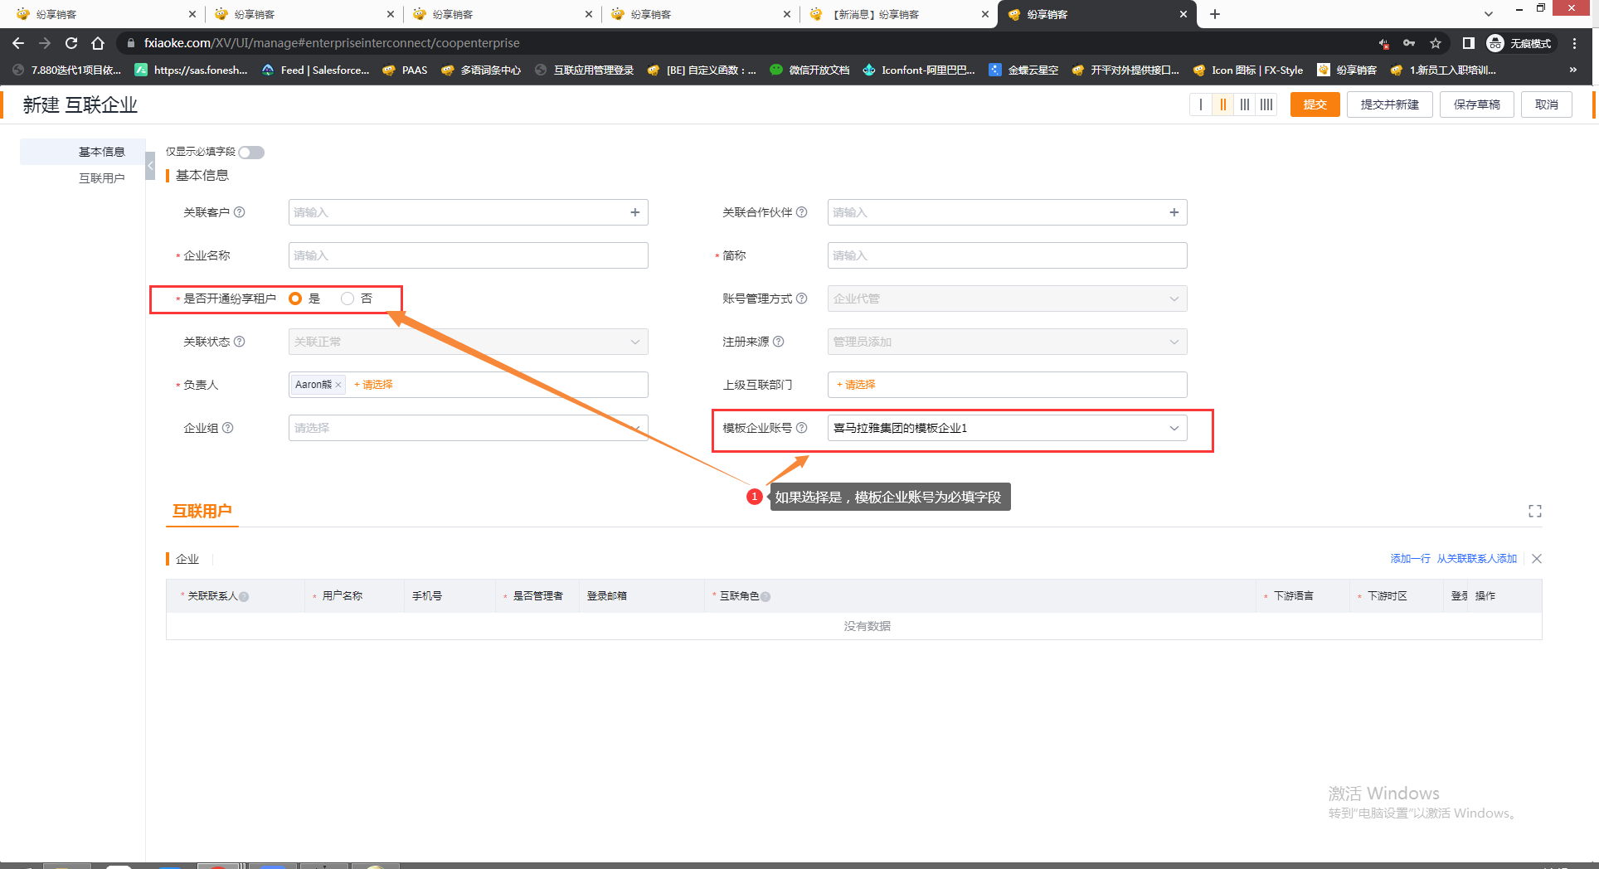This screenshot has width=1599, height=869.
Task: Click into 企业名称 input field
Action: pyautogui.click(x=468, y=255)
